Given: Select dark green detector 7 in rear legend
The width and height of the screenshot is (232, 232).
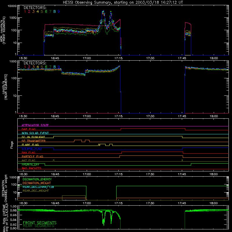Looking at the screenshot, I should (x=50, y=67).
